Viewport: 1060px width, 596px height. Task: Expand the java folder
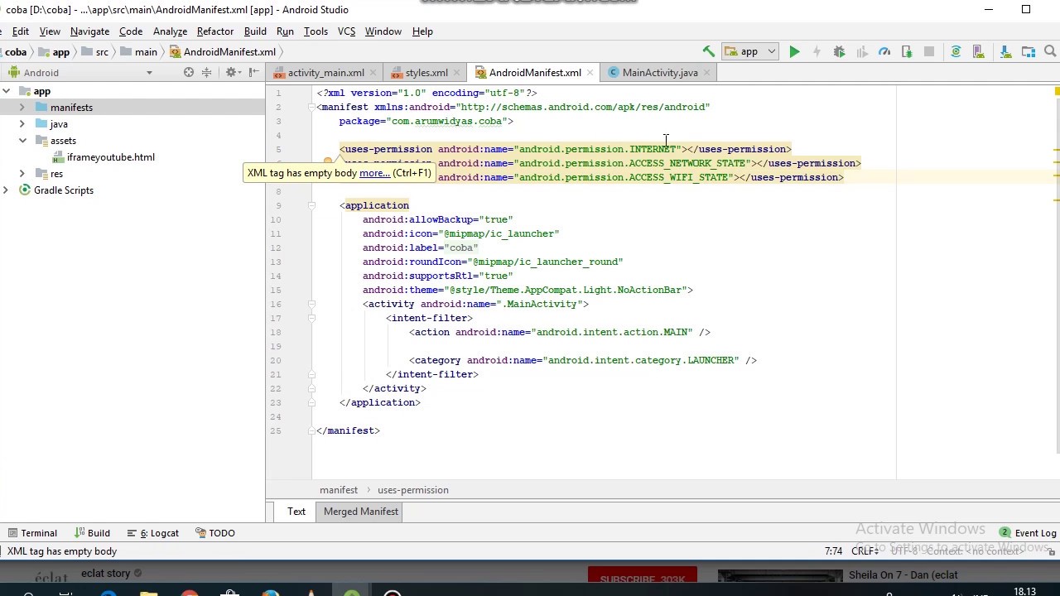click(x=22, y=124)
